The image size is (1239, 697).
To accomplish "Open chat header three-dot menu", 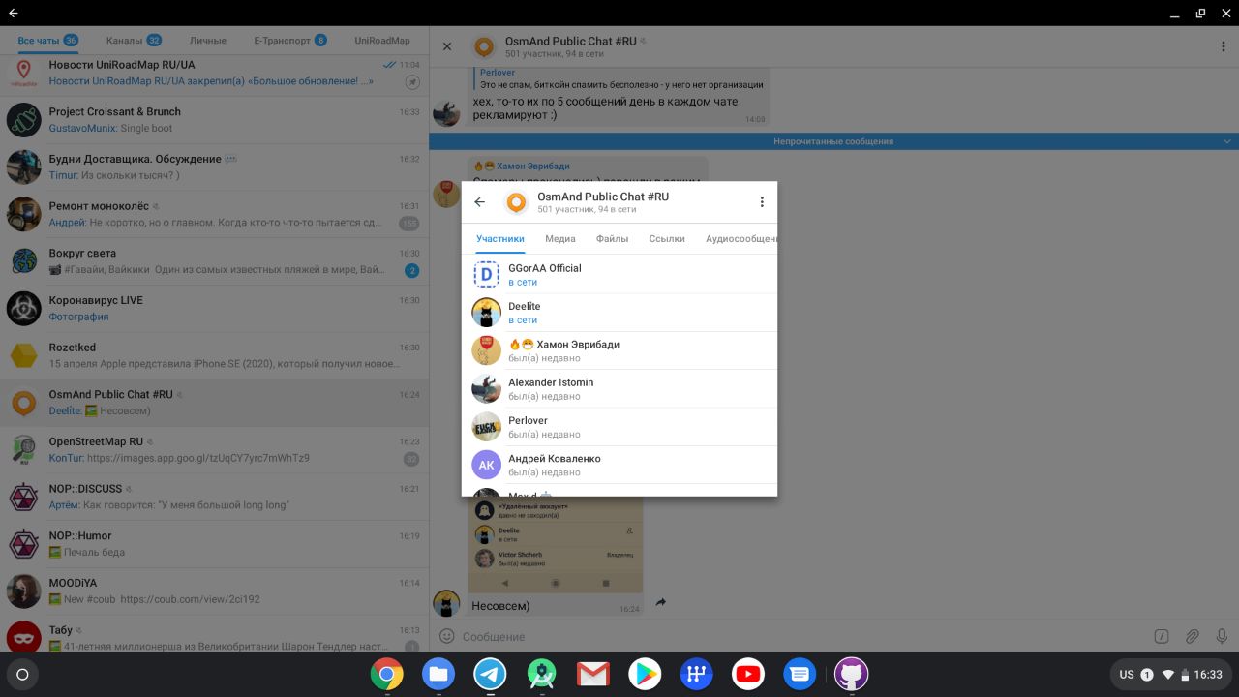I will coord(1224,46).
